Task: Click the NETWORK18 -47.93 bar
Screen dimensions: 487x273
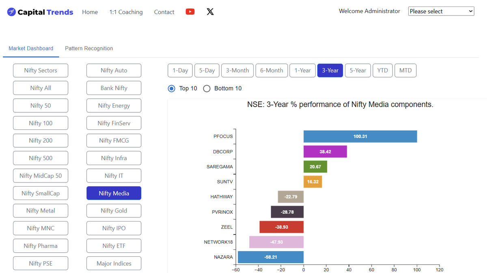Action: click(276, 242)
